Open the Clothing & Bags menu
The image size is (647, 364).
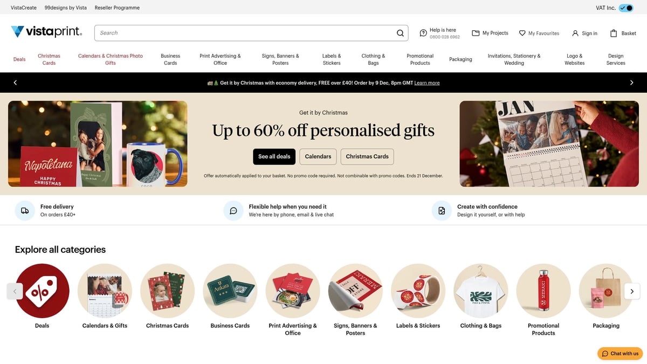(373, 59)
